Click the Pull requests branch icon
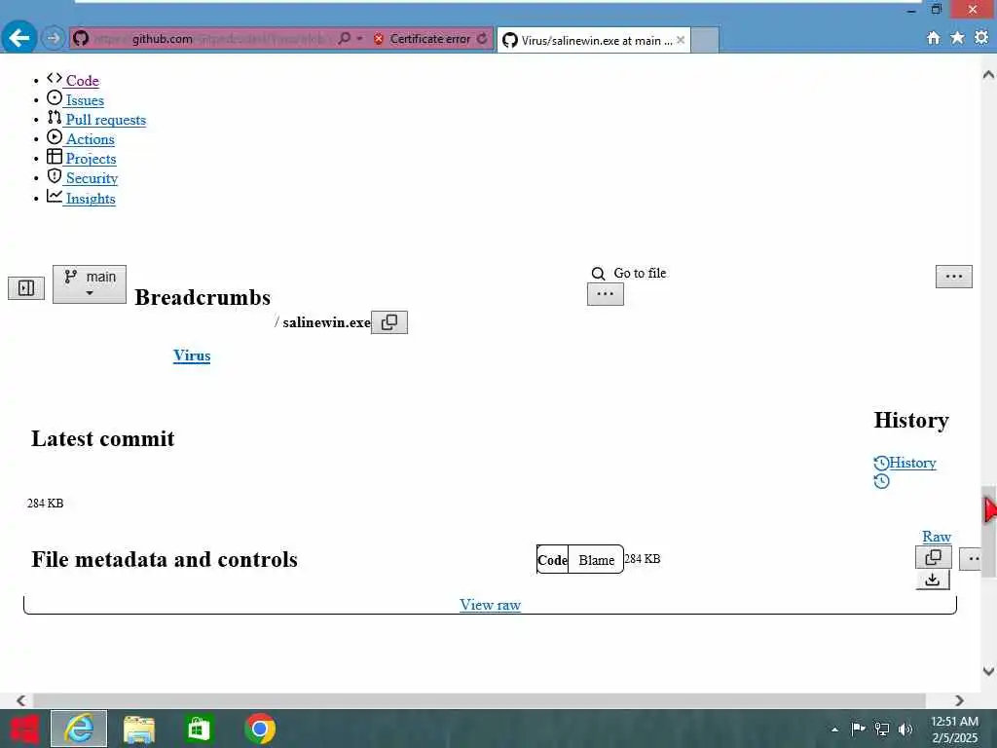The image size is (997, 748). click(55, 118)
